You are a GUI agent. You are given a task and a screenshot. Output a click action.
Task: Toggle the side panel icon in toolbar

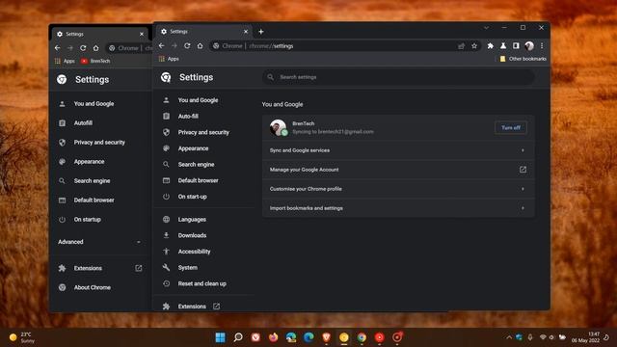click(516, 46)
